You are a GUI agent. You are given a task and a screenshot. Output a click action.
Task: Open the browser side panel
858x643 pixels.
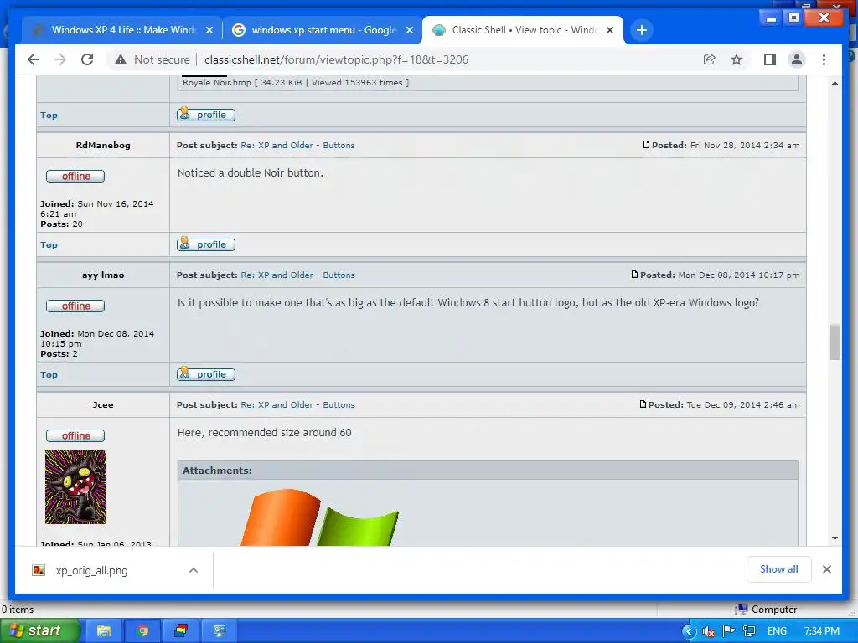(x=769, y=59)
